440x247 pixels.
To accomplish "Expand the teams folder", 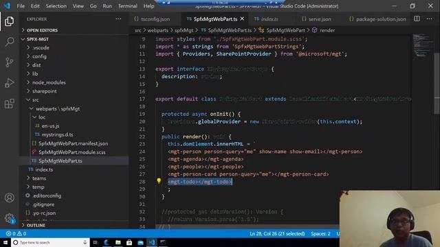I will (x=39, y=178).
